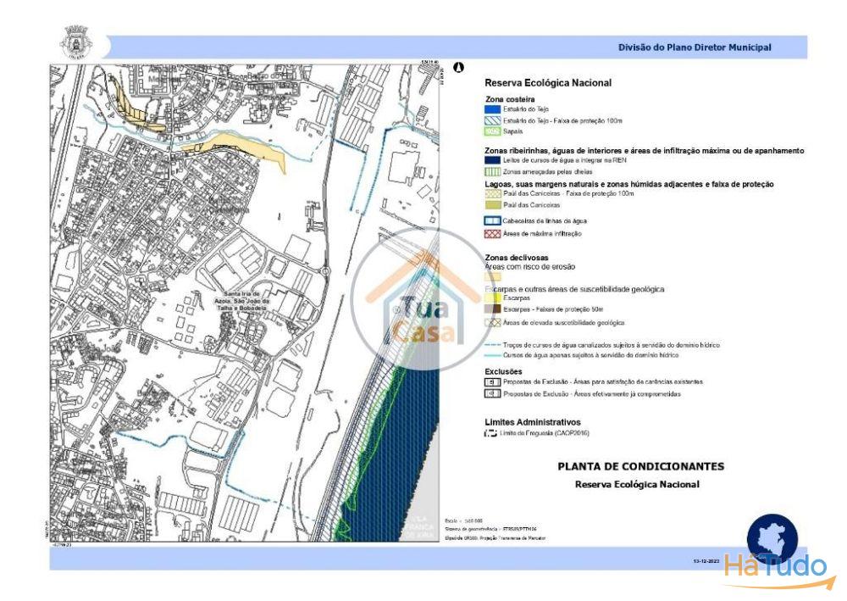The height and width of the screenshot is (601, 847).
Task: Click the HáTudo logo
Action: [780, 570]
